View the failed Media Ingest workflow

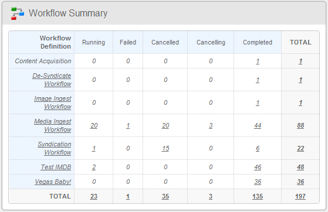(128, 125)
